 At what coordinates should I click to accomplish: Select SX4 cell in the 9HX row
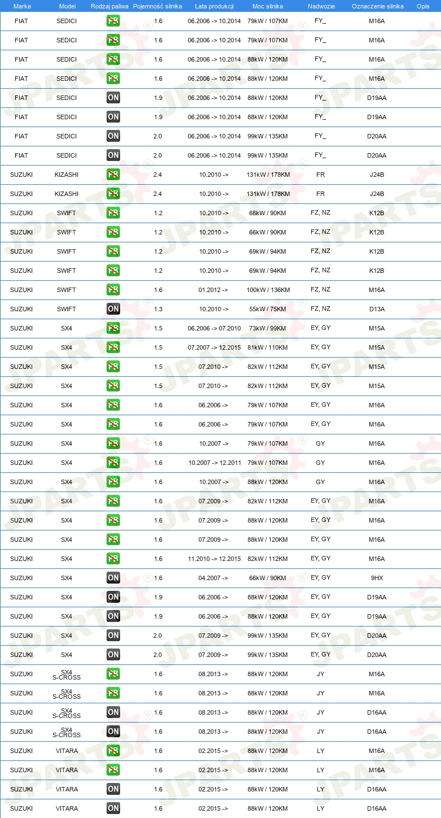coord(67,578)
